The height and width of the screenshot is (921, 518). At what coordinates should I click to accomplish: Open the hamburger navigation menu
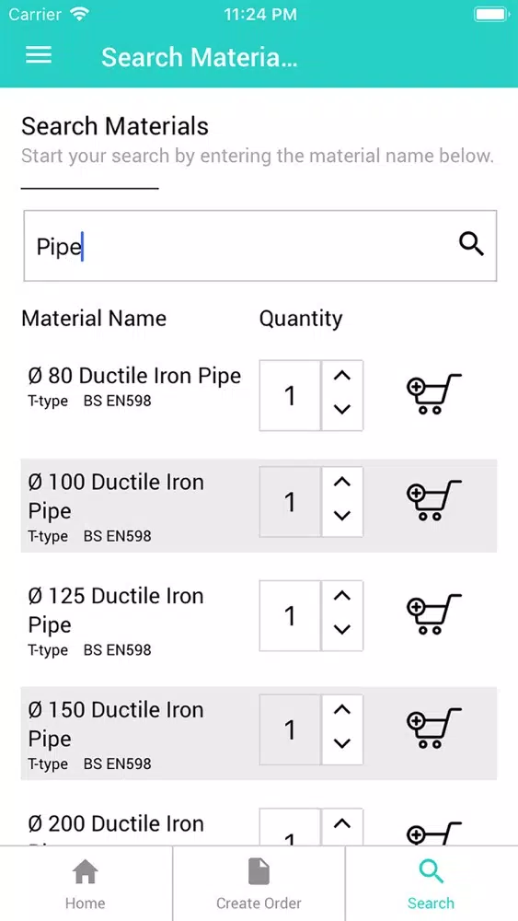pyautogui.click(x=39, y=56)
